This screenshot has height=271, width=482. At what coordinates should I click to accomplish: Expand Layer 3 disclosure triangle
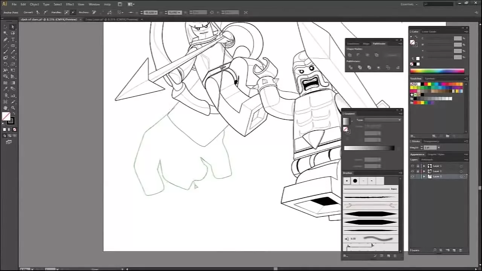click(424, 177)
